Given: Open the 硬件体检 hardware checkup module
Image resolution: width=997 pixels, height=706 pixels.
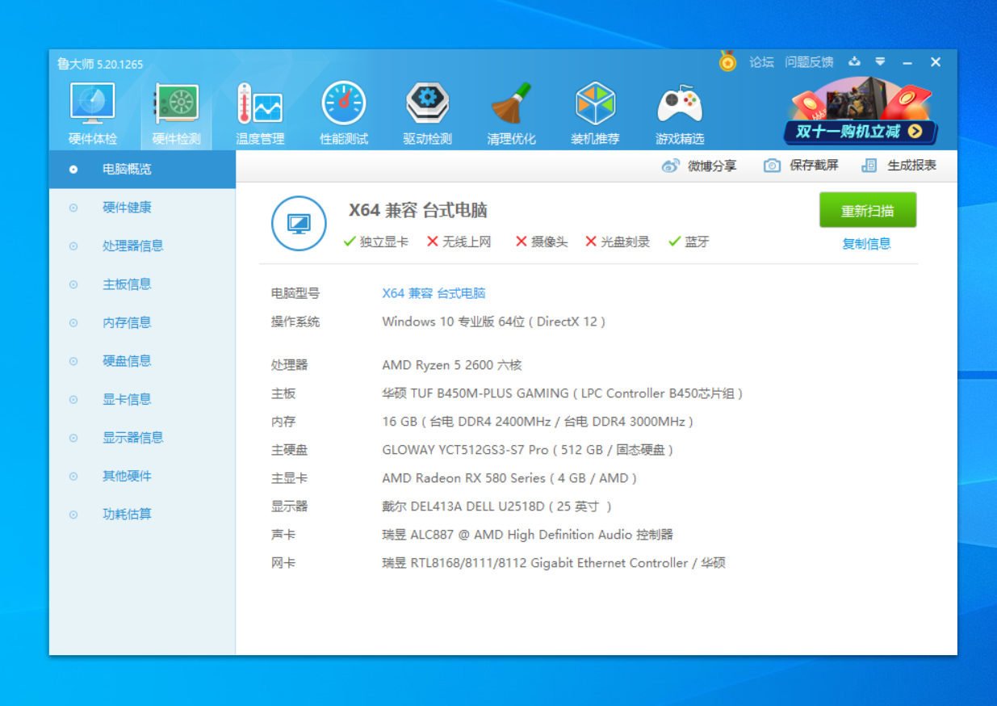Looking at the screenshot, I should click(92, 115).
